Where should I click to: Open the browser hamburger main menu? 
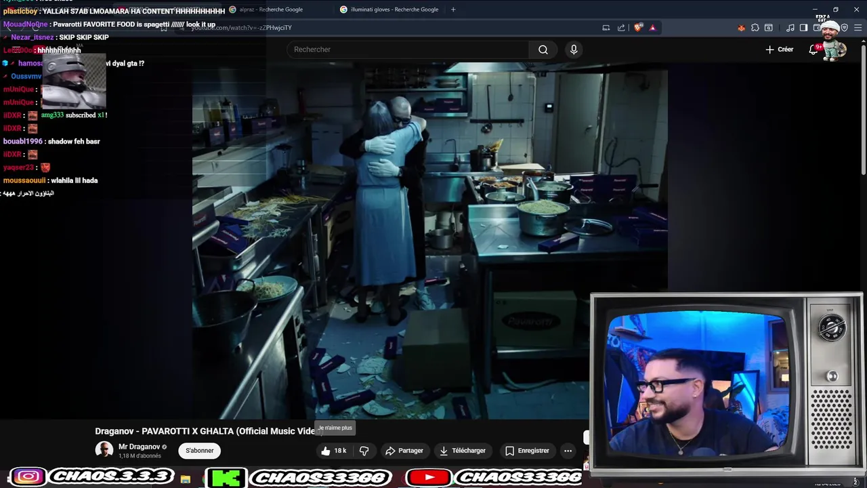point(858,28)
